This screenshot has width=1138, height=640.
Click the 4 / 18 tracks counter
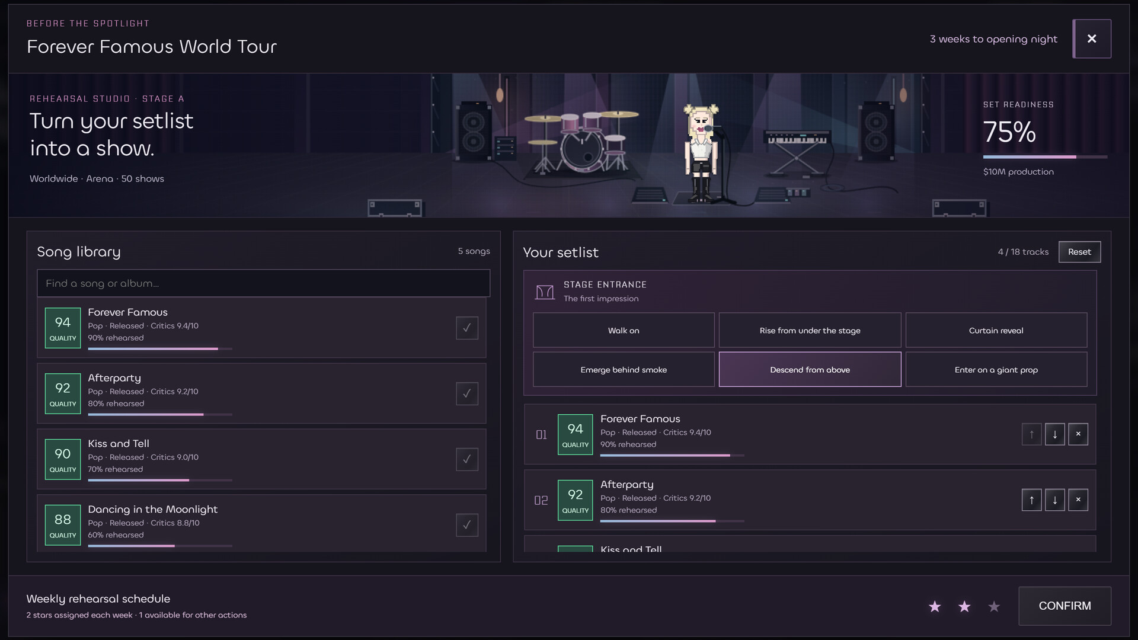pos(1023,252)
